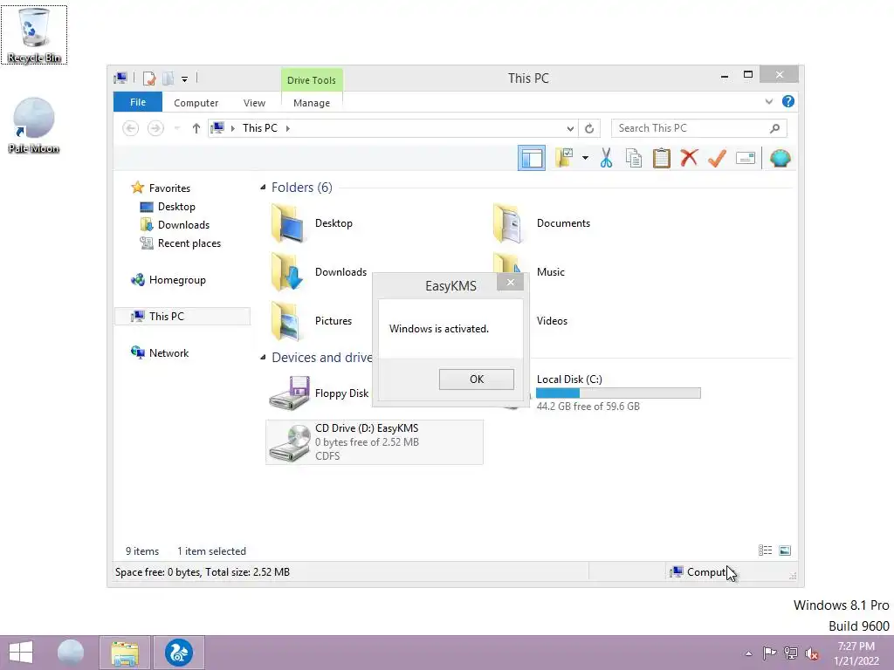Click the Paste clipboard icon
The image size is (894, 670).
tap(662, 158)
